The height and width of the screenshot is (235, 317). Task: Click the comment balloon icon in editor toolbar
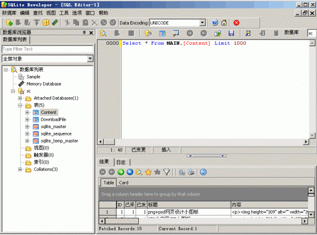176,33
